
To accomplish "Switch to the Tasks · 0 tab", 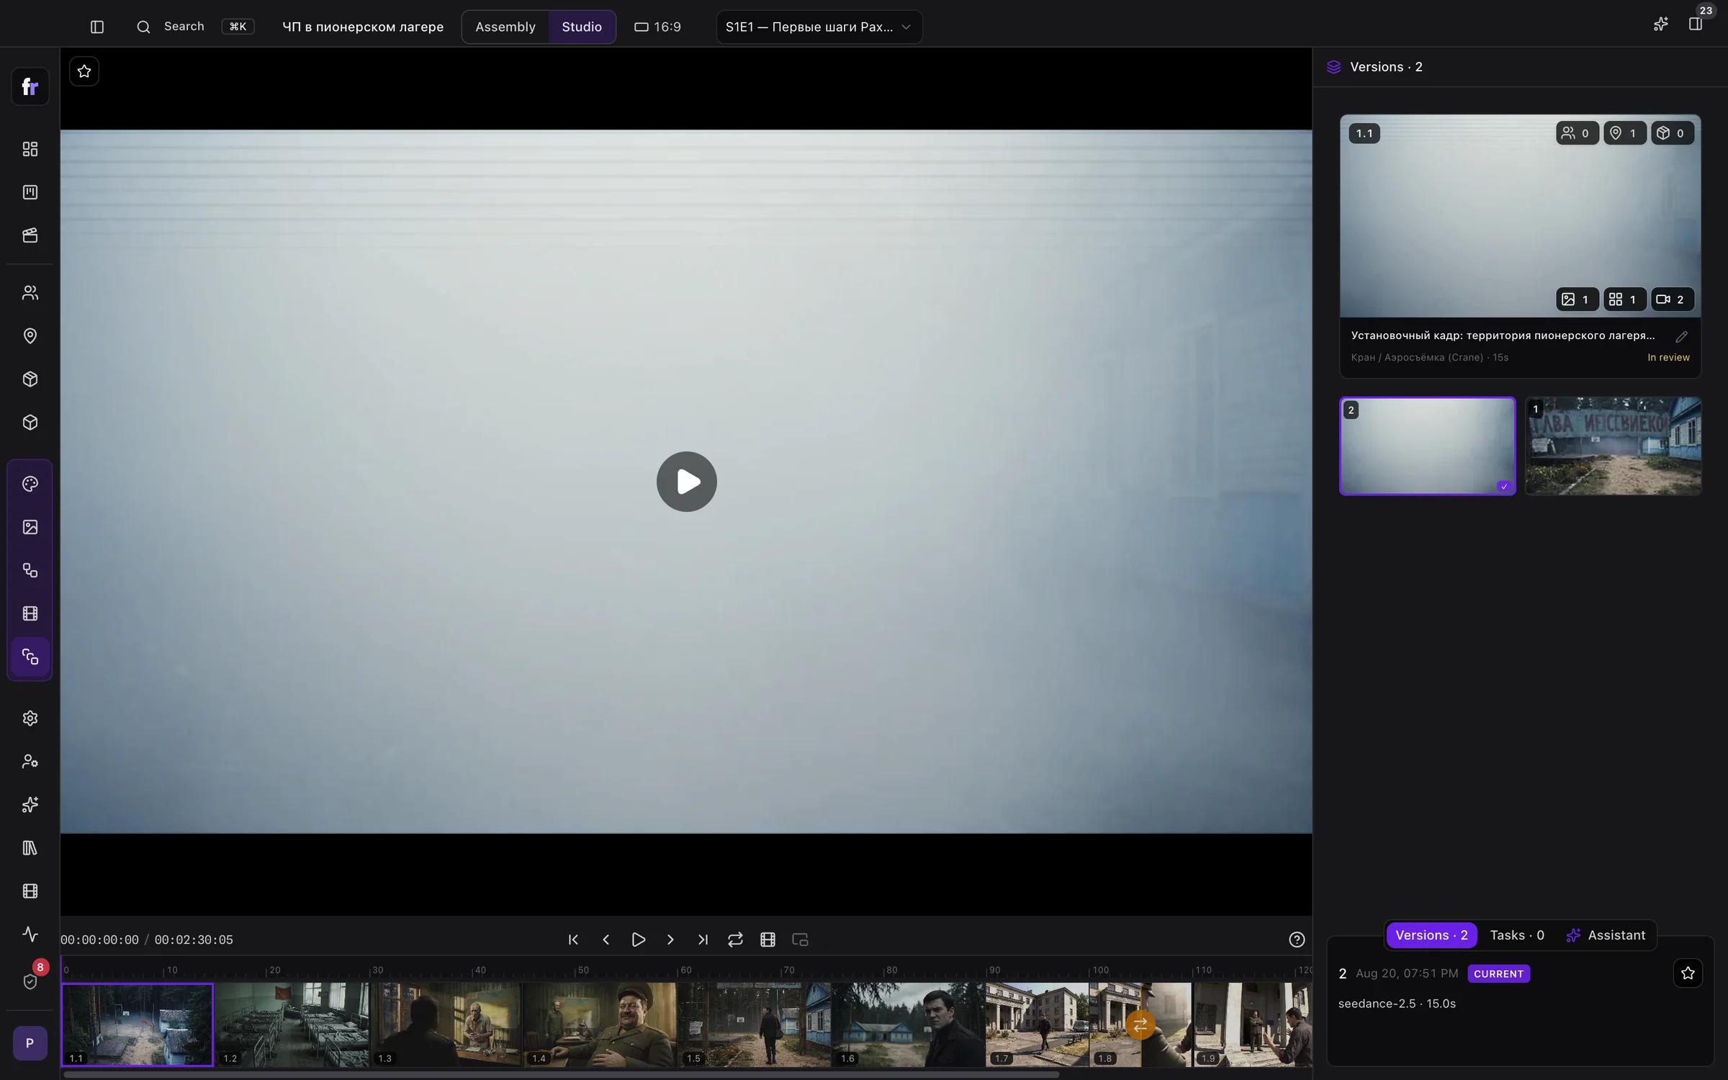I will [x=1516, y=935].
